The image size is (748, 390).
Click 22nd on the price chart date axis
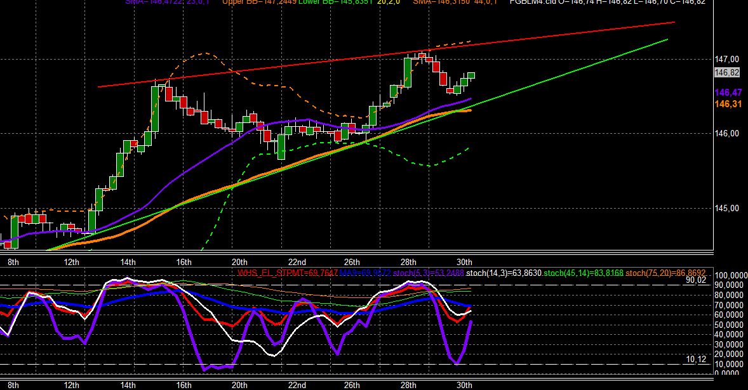[x=297, y=262]
